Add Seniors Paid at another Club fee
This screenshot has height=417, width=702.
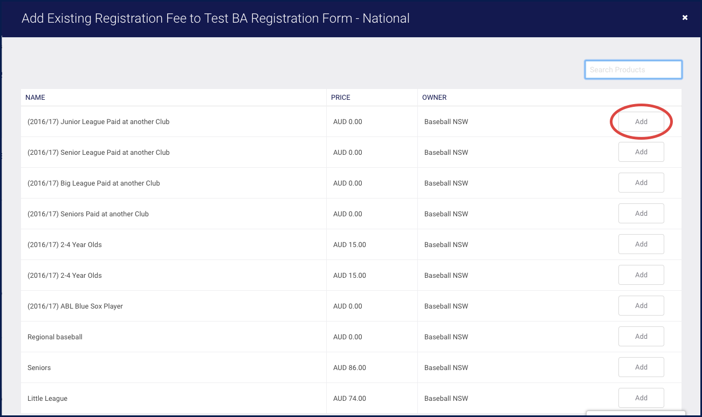(x=641, y=214)
